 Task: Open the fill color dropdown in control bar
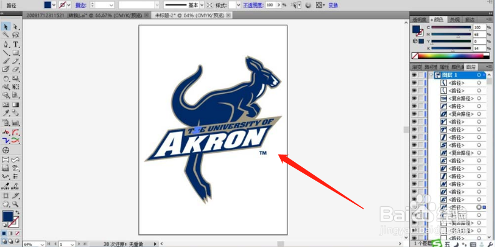(x=54, y=5)
